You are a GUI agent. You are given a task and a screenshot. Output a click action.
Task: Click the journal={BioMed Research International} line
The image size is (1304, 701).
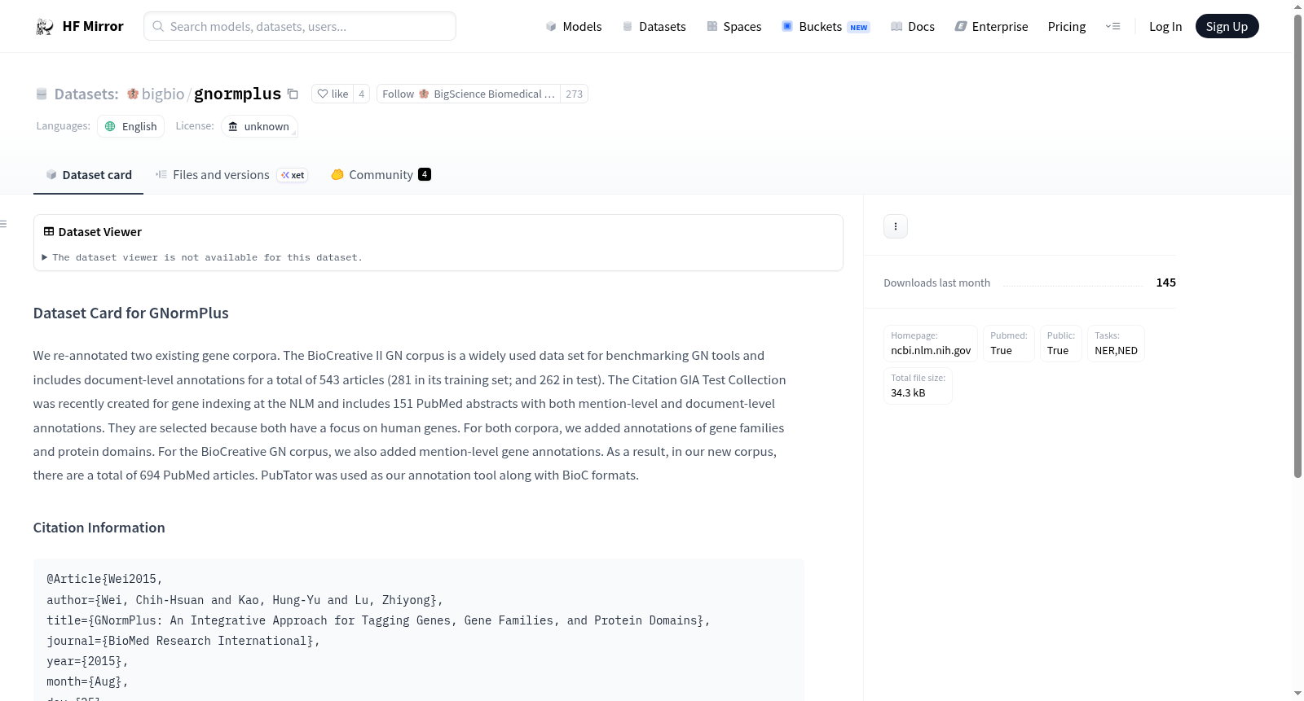point(183,641)
